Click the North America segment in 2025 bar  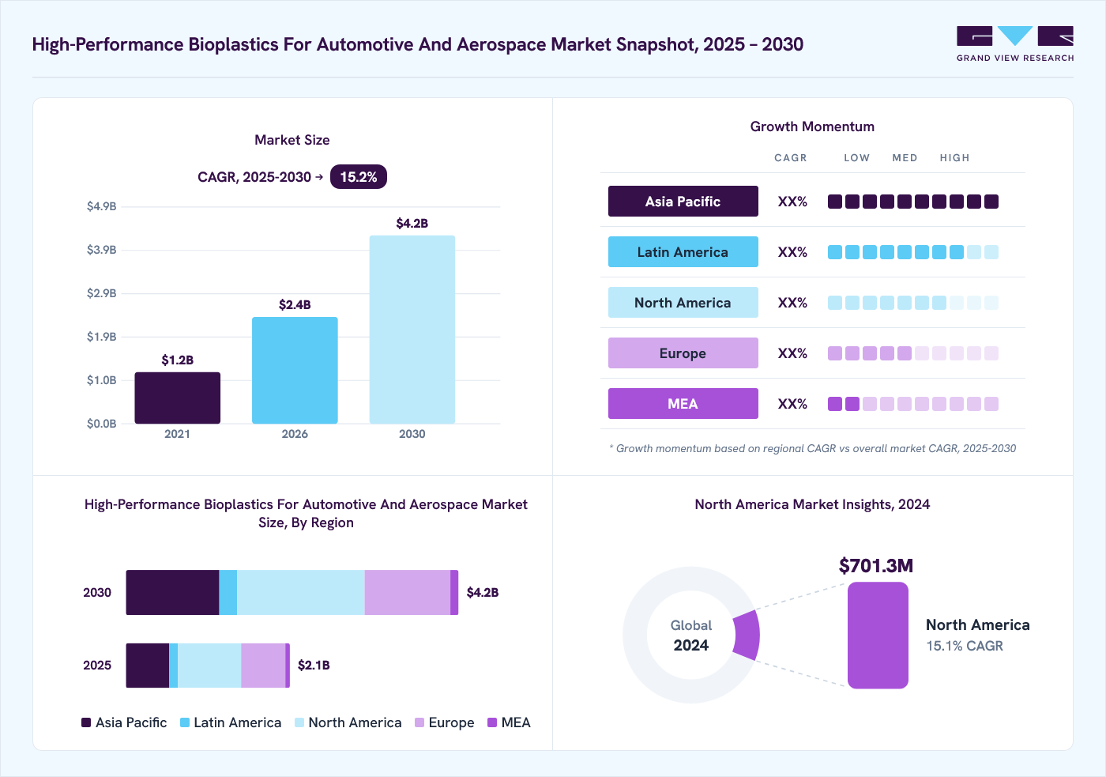[209, 666]
